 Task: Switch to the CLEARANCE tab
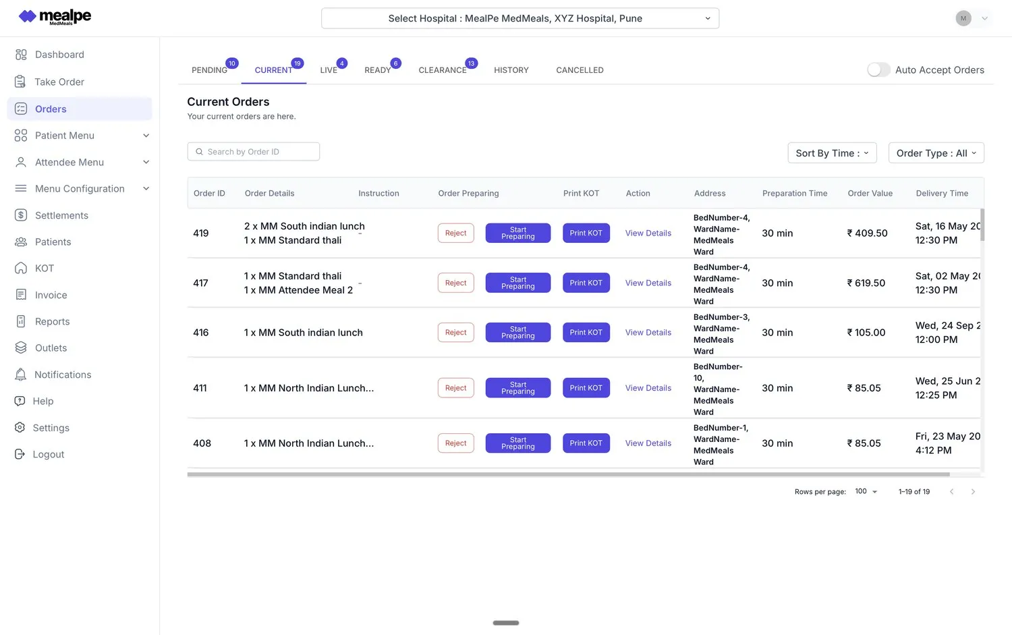coord(443,70)
